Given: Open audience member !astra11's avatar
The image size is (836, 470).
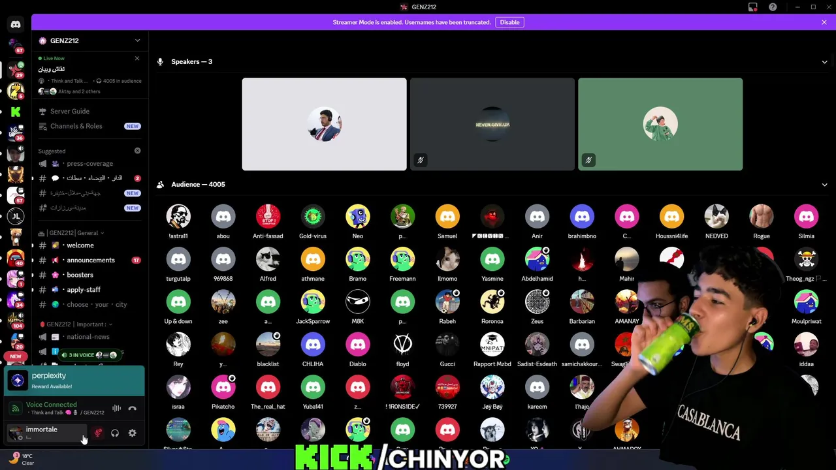Looking at the screenshot, I should click(x=178, y=217).
